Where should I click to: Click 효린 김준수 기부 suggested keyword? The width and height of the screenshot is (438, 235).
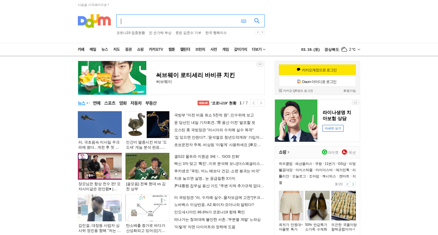point(188,33)
